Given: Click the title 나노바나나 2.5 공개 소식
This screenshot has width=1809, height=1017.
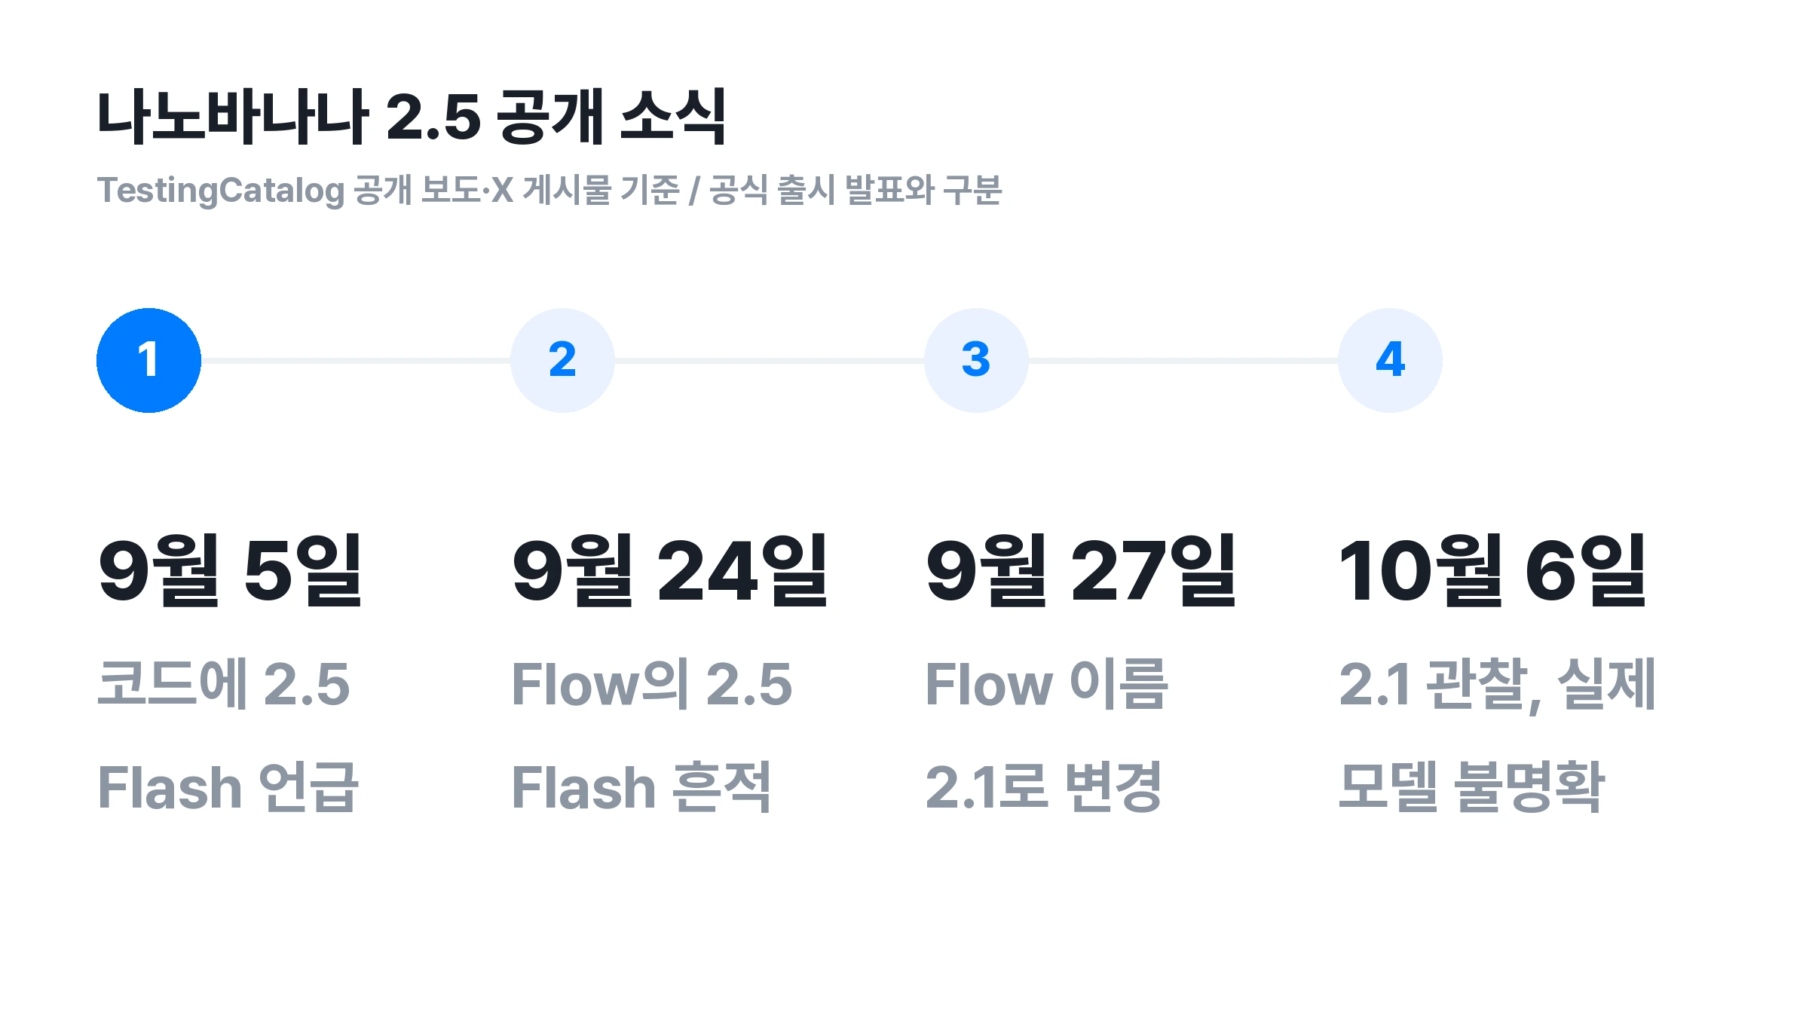Looking at the screenshot, I should (x=412, y=117).
